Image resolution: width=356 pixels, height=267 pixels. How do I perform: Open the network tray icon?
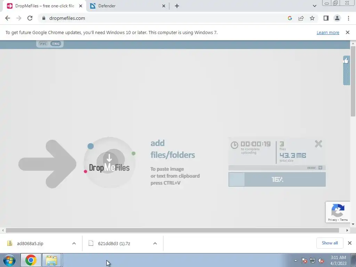pos(313,260)
